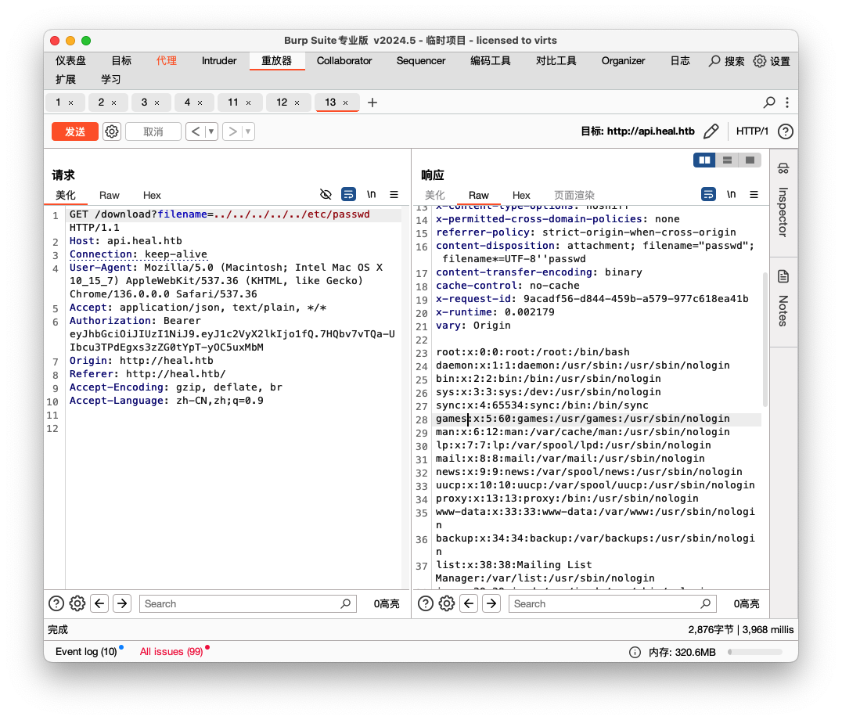
Task: Click the response panel vertical scrollbar
Action: tap(765, 340)
